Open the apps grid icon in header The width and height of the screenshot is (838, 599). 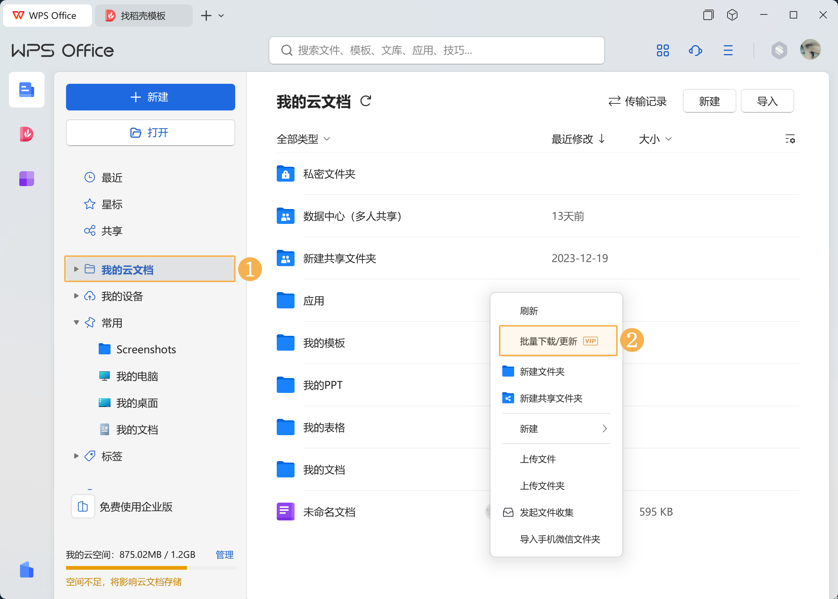(663, 50)
